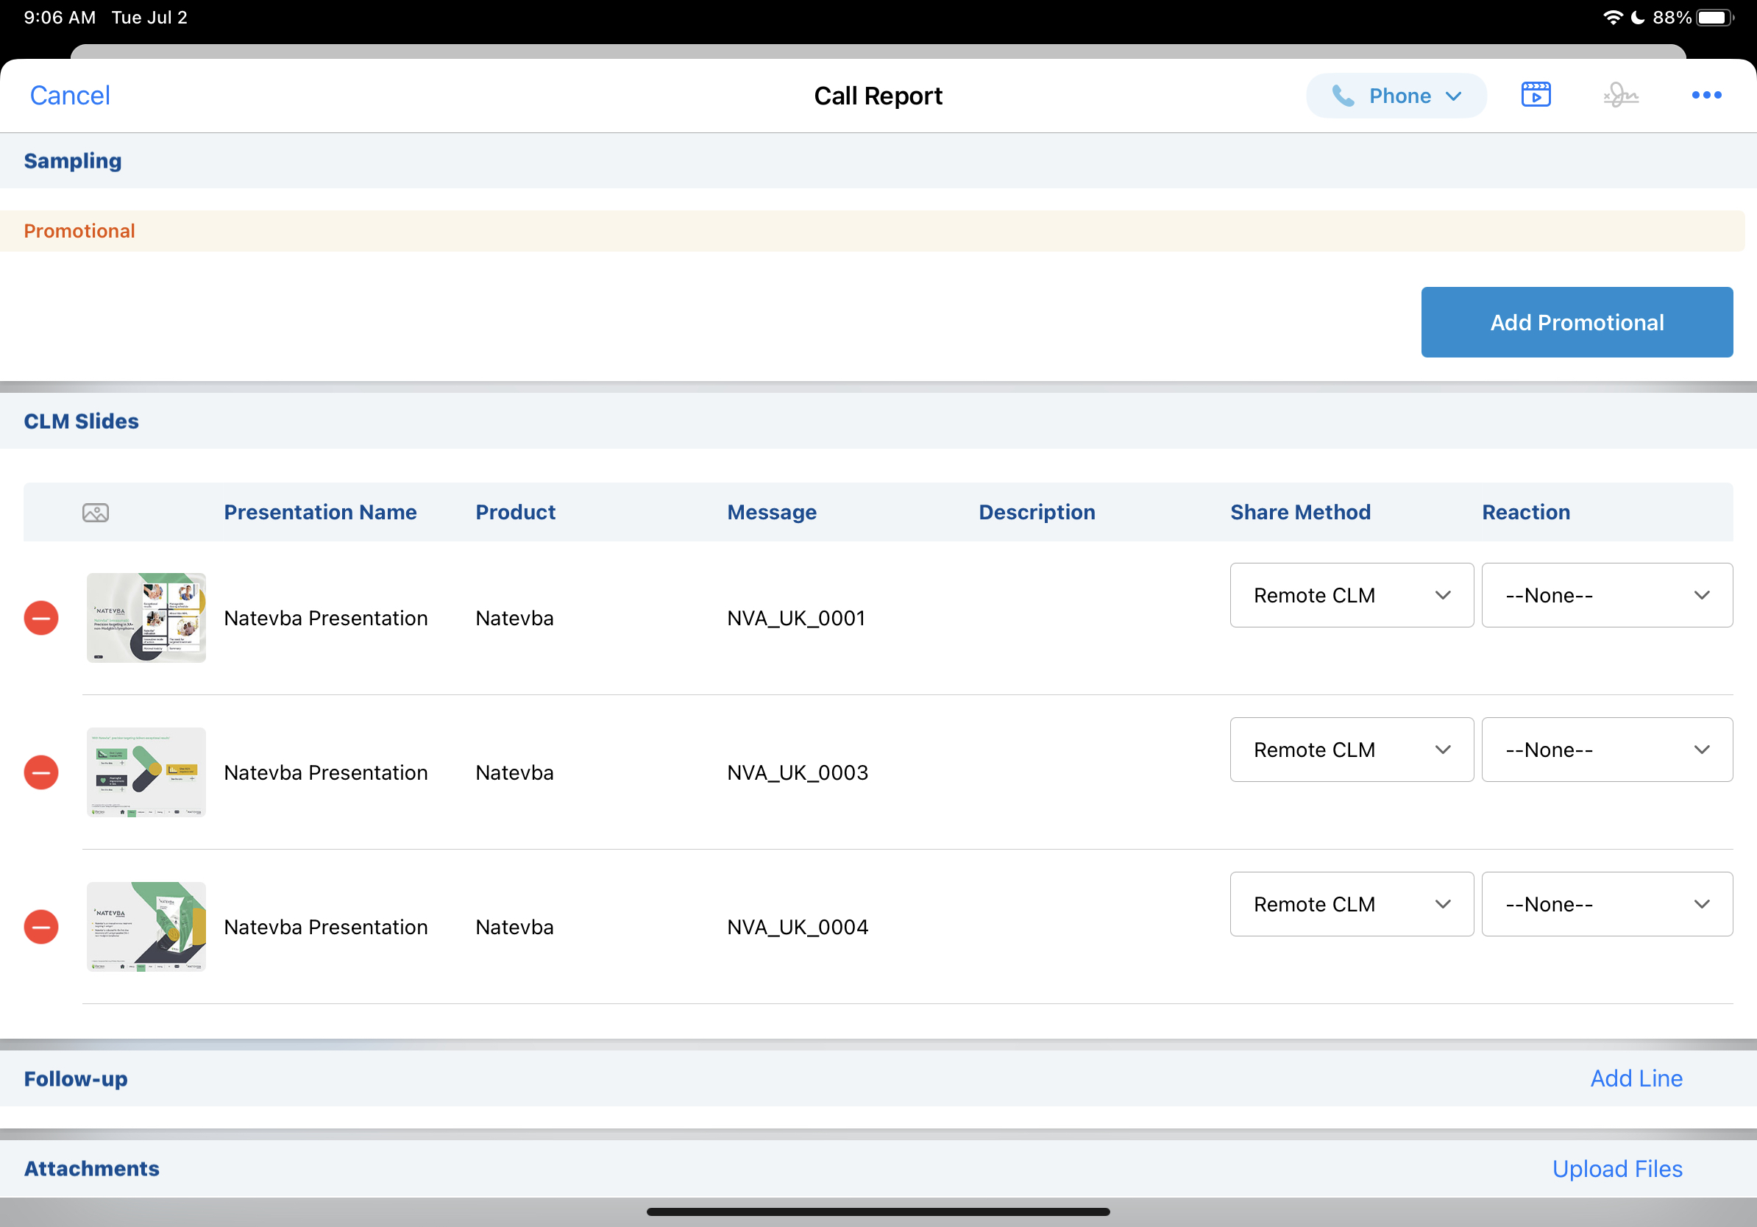Expand Reaction dropdown for NVA_UK_0003

pyautogui.click(x=1606, y=750)
